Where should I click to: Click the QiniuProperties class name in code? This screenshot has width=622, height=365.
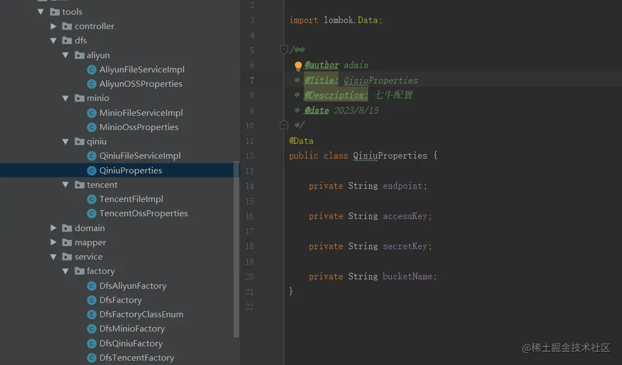[x=390, y=156]
